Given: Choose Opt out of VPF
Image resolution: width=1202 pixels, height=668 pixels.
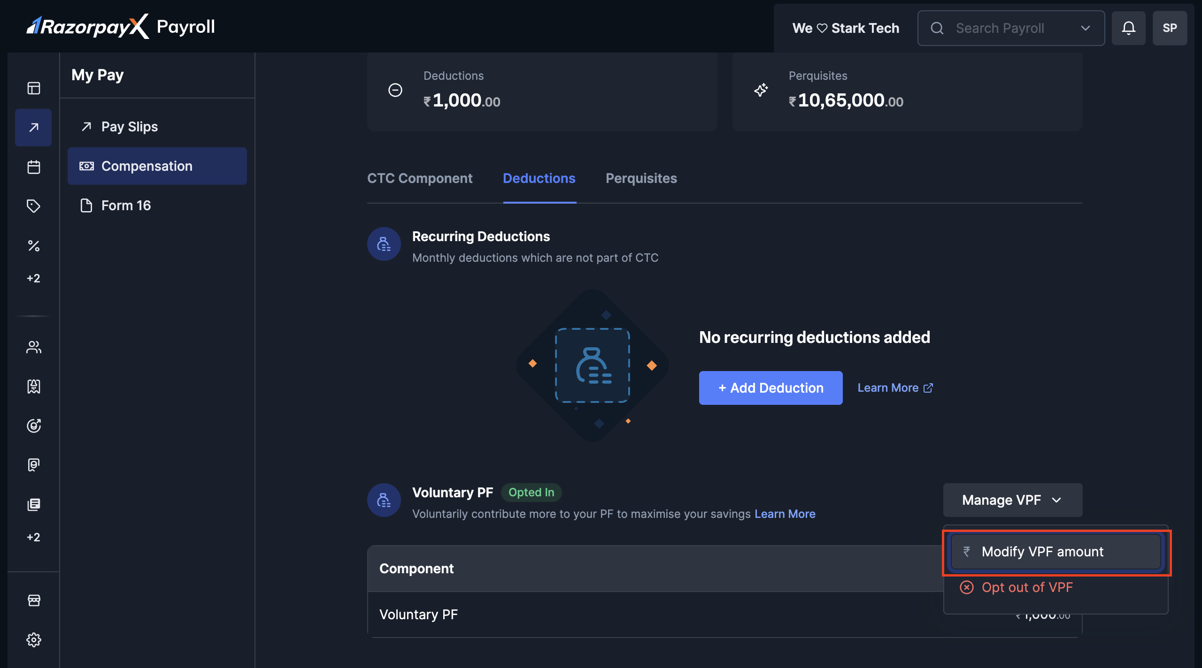Looking at the screenshot, I should [1027, 587].
